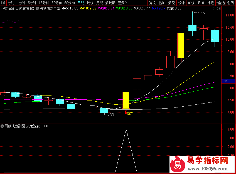Click the tall yellow candlestick near 10.00
236x174 pixels.
(181, 45)
